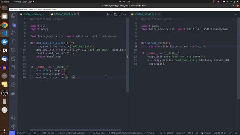
Task: Open the File menu
Action: tap(11, 9)
